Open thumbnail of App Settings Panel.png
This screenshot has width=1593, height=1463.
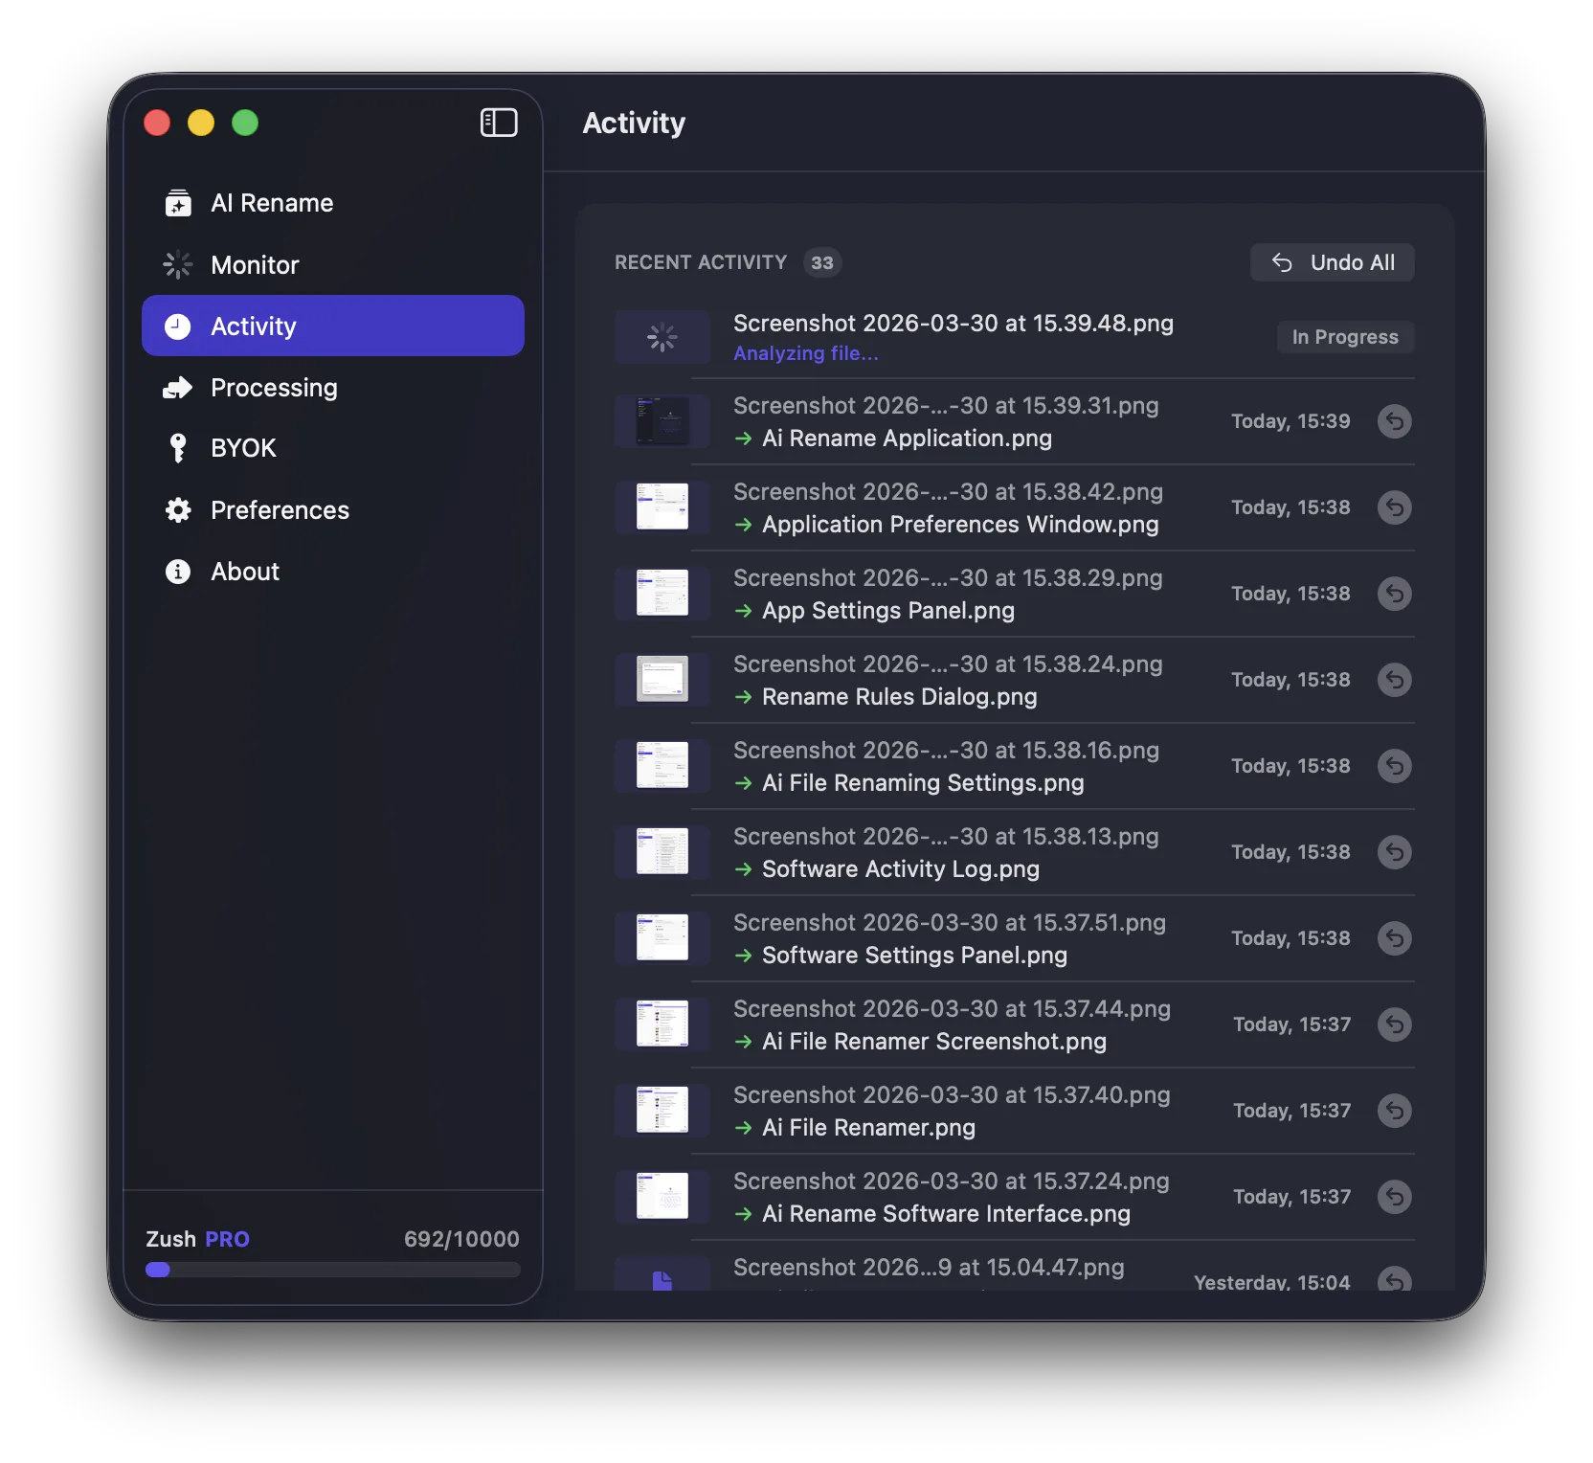point(662,594)
